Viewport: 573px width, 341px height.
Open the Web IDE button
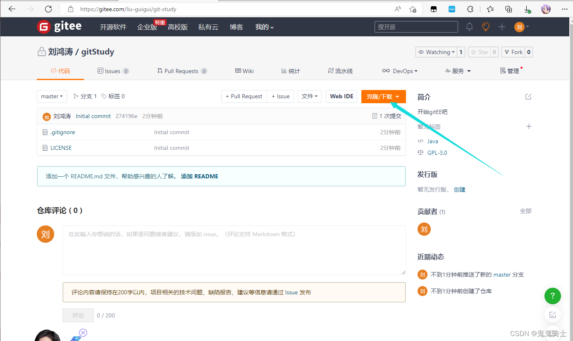341,96
